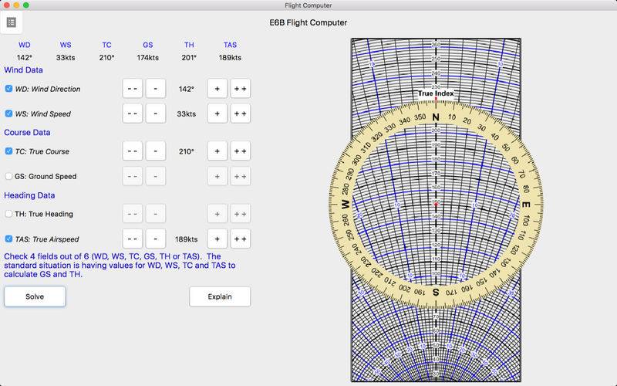Click the True Index label on flight computer
This screenshot has height=386, width=617.
(436, 93)
